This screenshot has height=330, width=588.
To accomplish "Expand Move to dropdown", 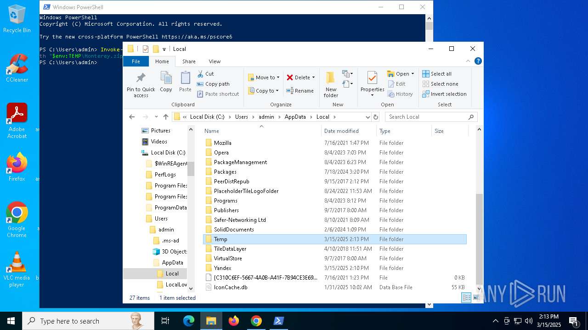I will [x=278, y=77].
